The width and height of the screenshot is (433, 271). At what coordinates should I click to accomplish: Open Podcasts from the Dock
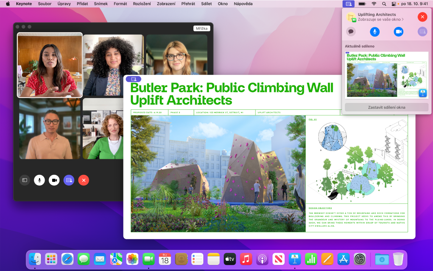point(262,259)
